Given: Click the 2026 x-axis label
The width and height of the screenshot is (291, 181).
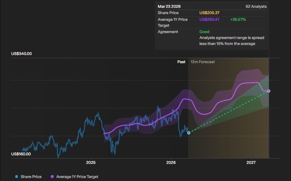Looking at the screenshot, I should [x=171, y=163].
